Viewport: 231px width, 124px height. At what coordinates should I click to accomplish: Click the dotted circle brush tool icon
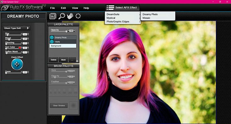coord(78,16)
